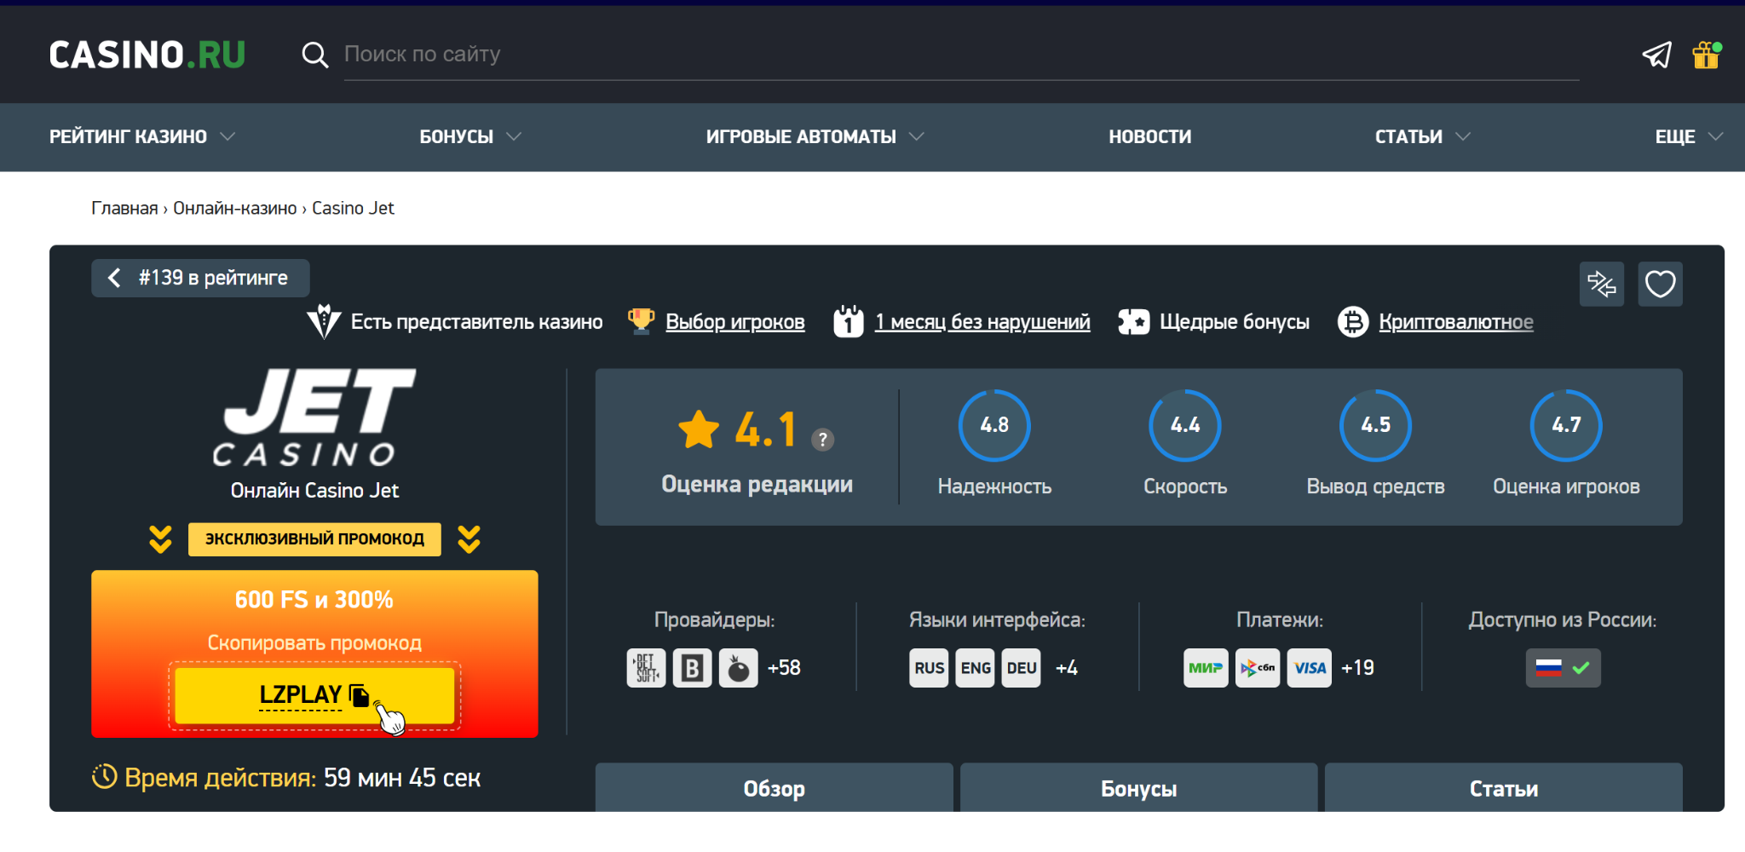The height and width of the screenshot is (852, 1745).
Task: Open Главная breadcrumb link
Action: pos(124,209)
